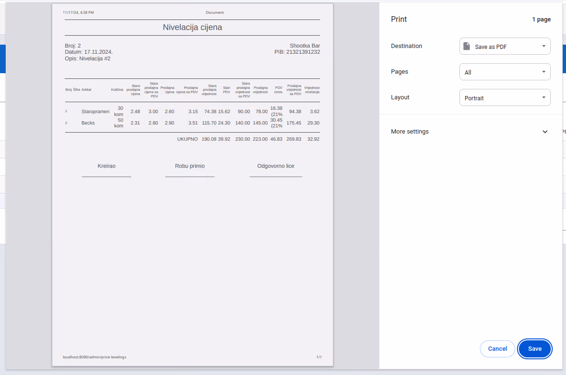The height and width of the screenshot is (375, 566).
Task: Click the 'Shootka Bar' company name
Action: click(305, 46)
